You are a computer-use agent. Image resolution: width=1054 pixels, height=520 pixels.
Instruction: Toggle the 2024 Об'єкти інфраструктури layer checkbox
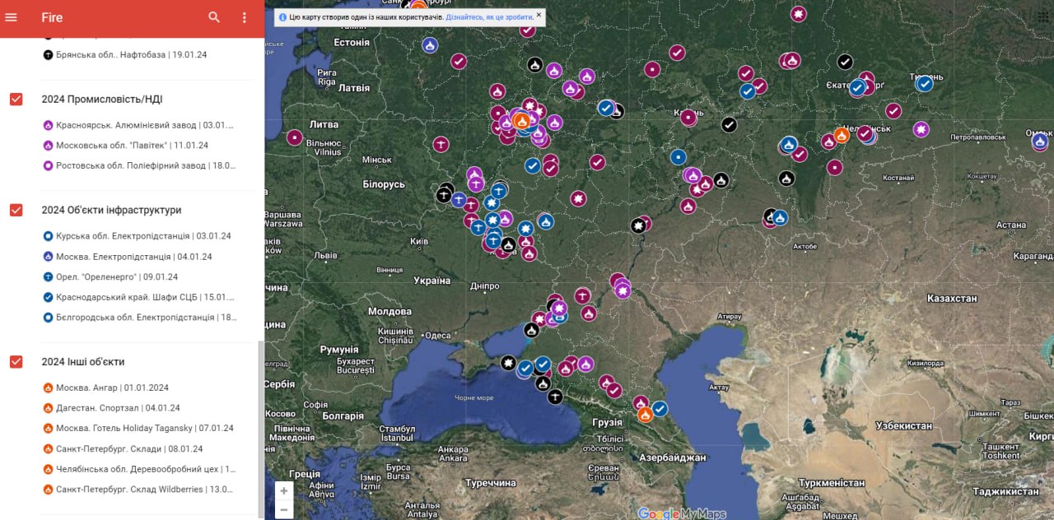pos(16,210)
